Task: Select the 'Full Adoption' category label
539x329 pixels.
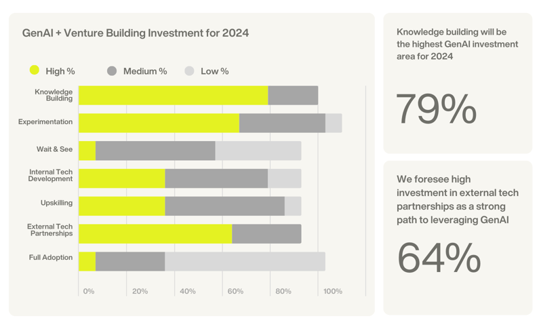Action: click(51, 258)
